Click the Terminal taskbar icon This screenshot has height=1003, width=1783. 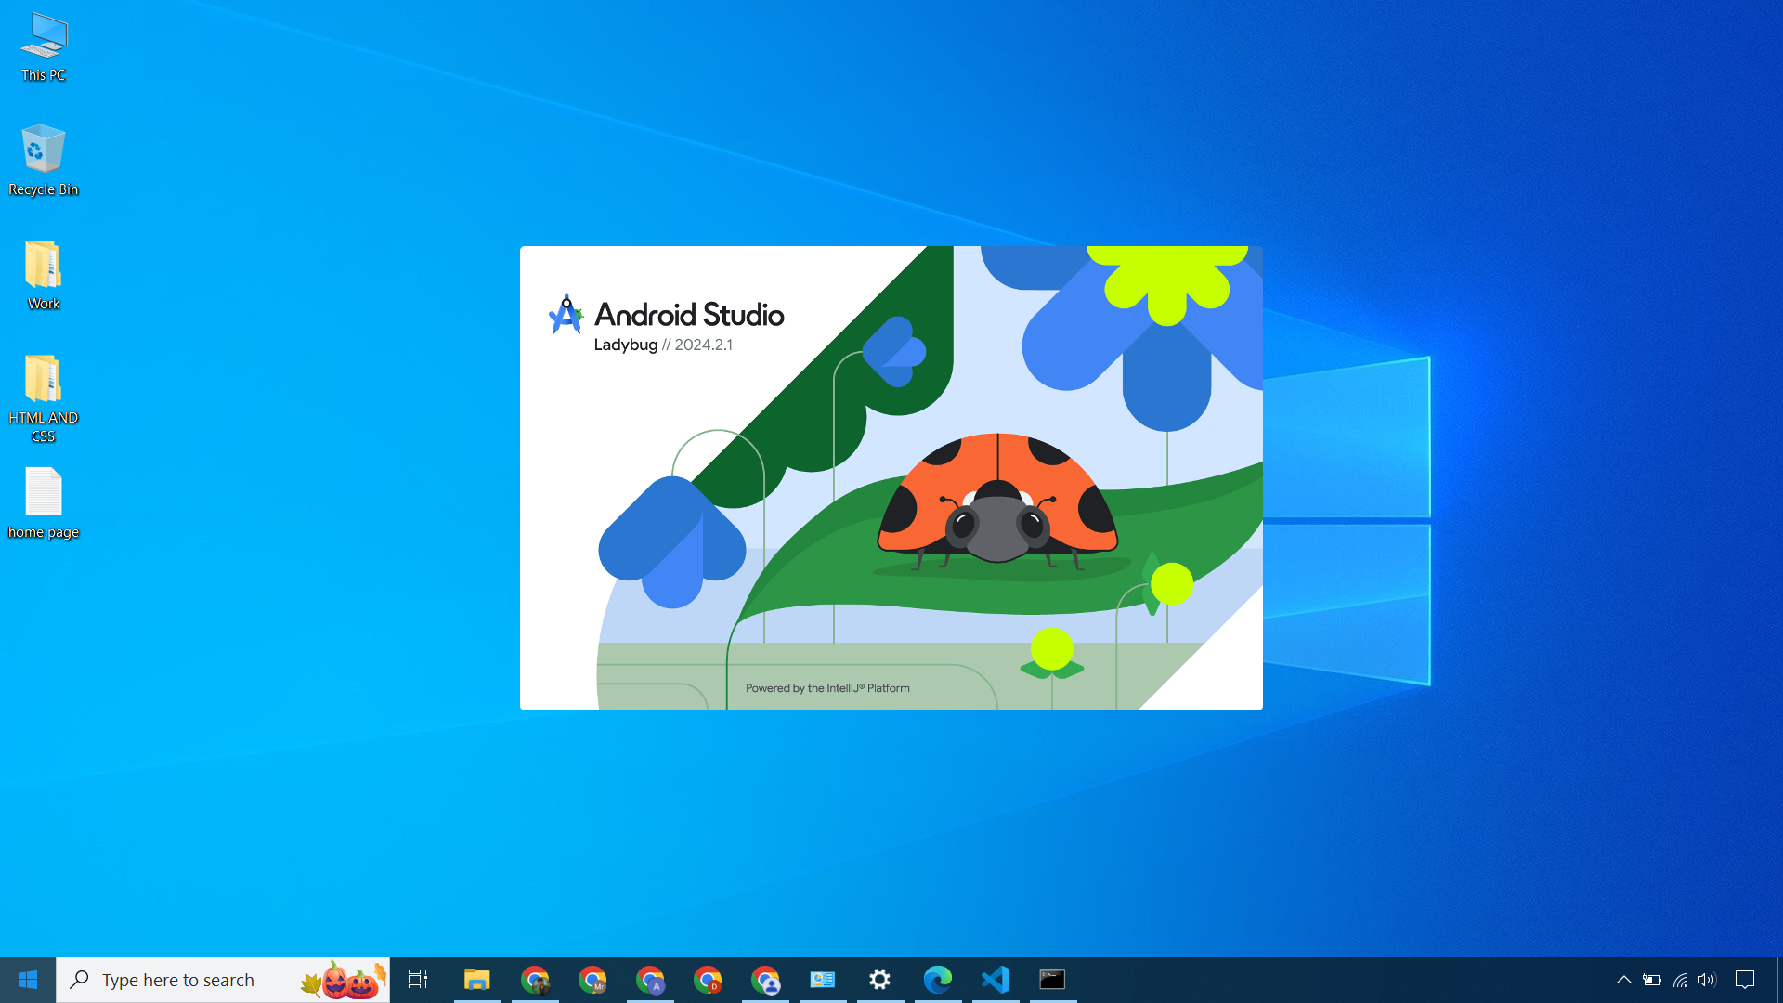1052,980
